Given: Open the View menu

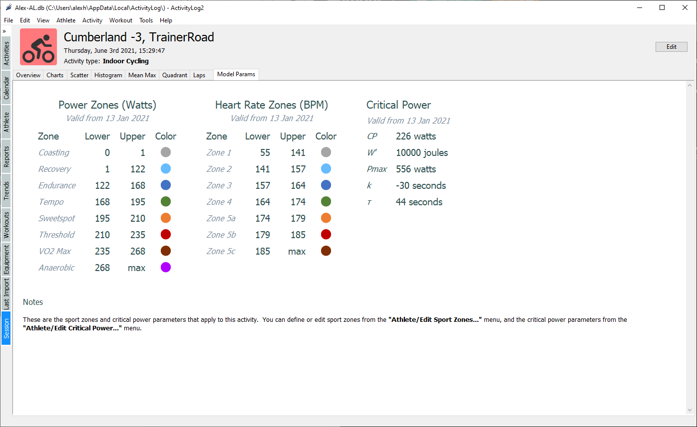Looking at the screenshot, I should [43, 20].
